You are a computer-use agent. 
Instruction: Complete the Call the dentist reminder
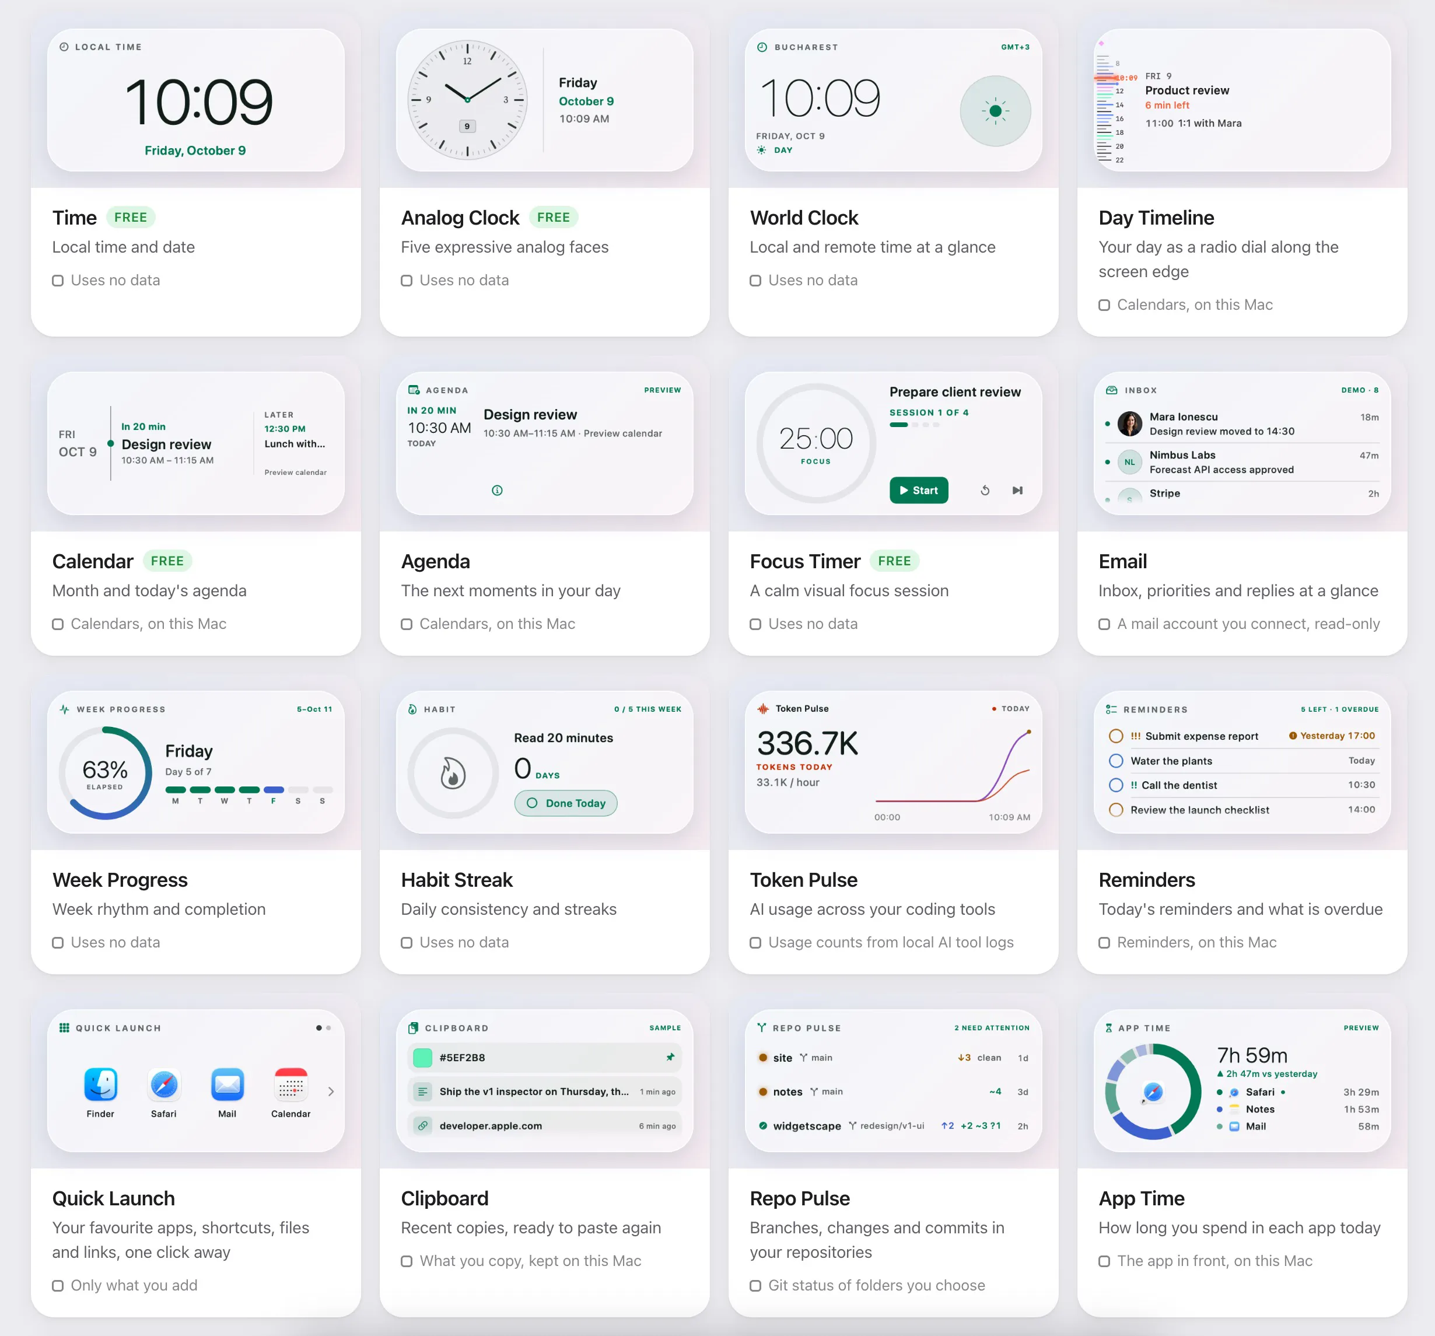coord(1116,785)
